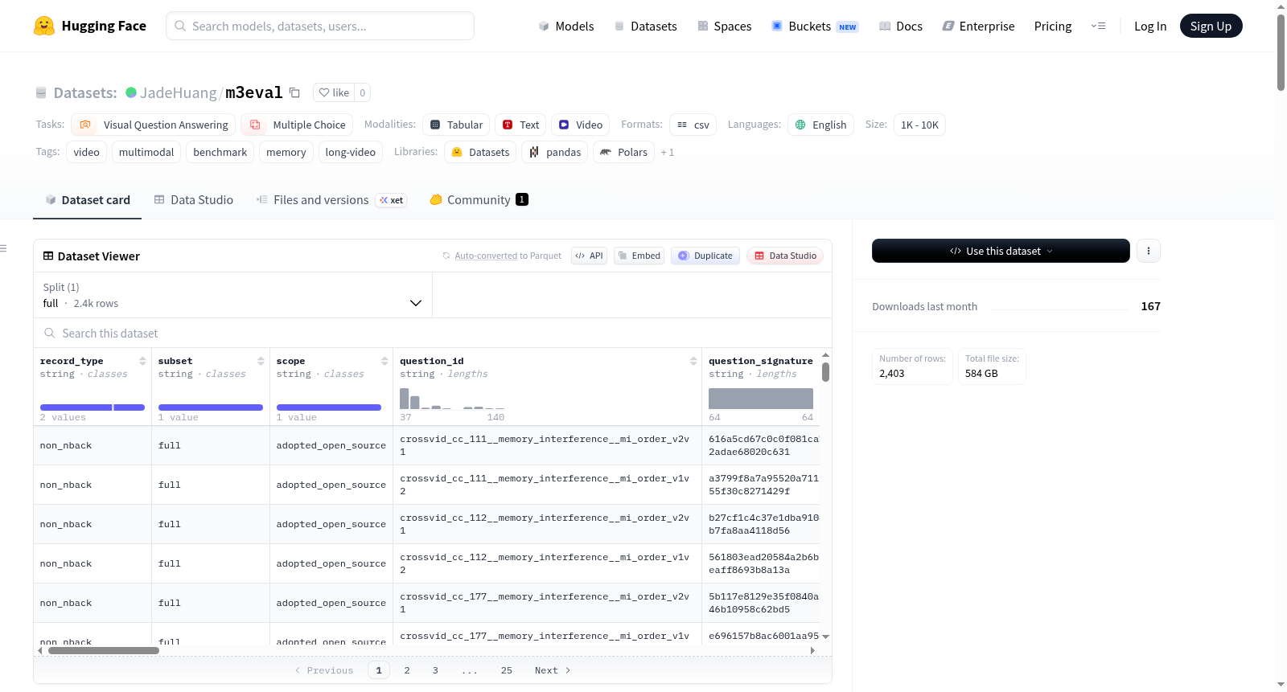The width and height of the screenshot is (1287, 692).
Task: Go to the Pricing page
Action: (1053, 26)
